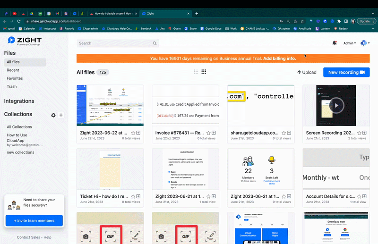The height and width of the screenshot is (244, 378).
Task: Favorite the Ticket Hi file
Action: [x=133, y=196]
